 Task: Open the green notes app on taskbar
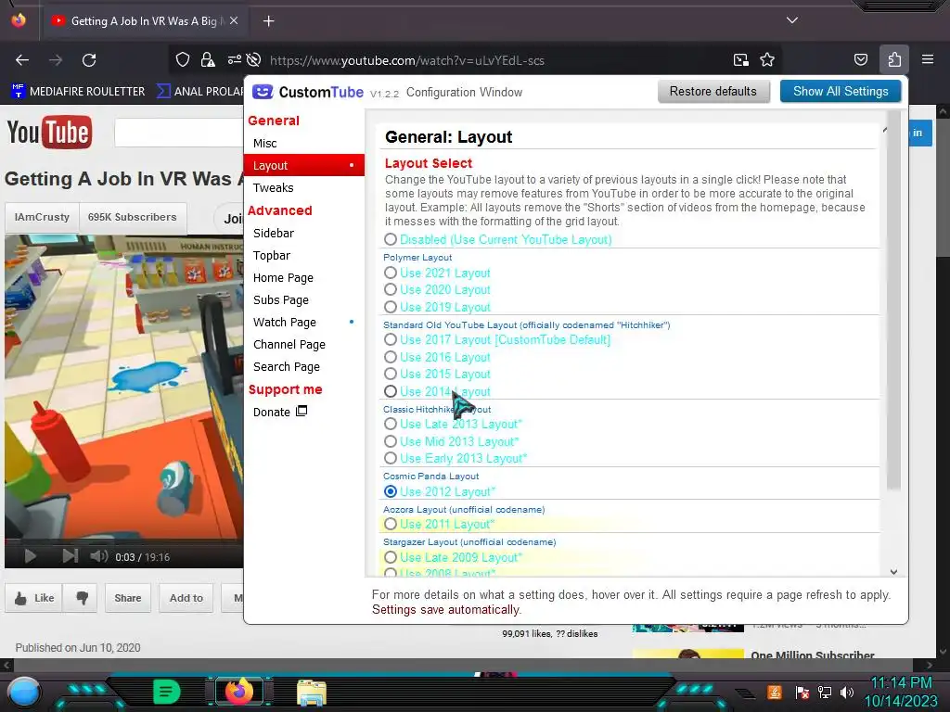(167, 692)
